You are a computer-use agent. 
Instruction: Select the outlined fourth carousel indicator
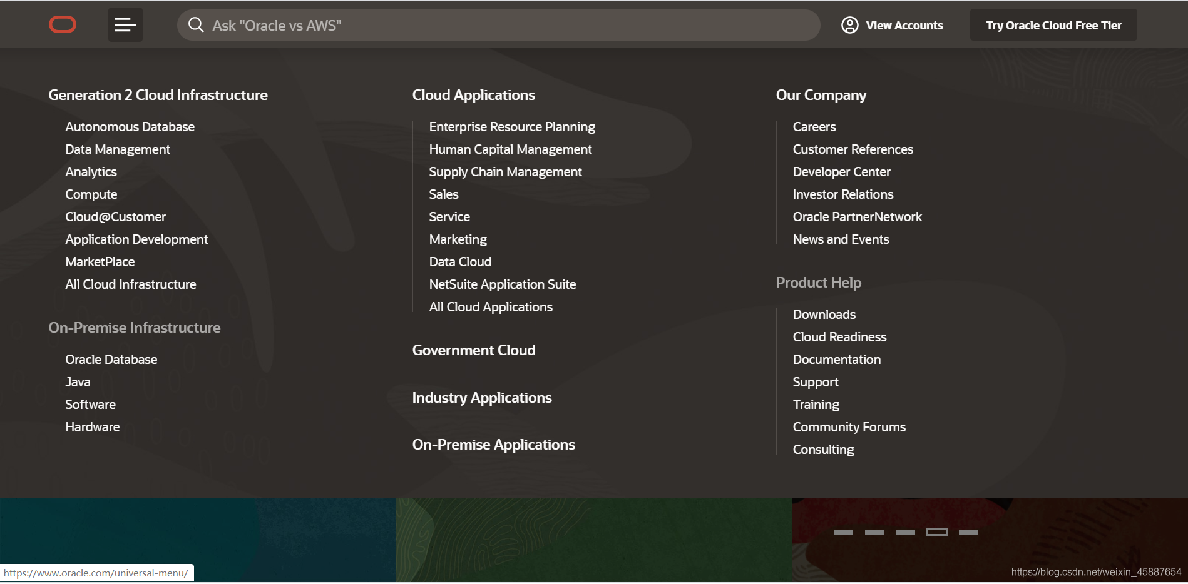pos(937,532)
